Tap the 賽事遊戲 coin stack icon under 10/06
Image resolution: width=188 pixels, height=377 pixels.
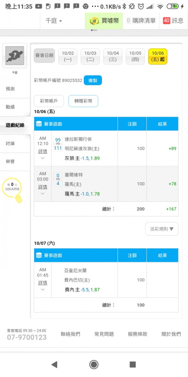[x=39, y=124]
